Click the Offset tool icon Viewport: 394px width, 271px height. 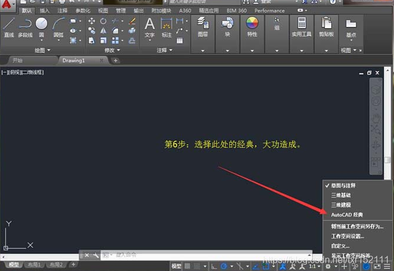[x=132, y=40]
